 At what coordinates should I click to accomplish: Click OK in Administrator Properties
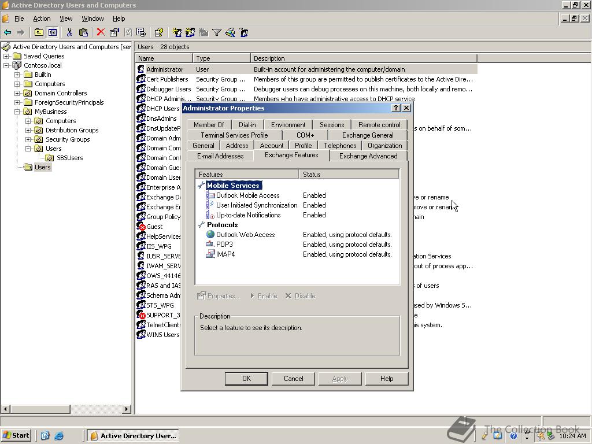[246, 379]
